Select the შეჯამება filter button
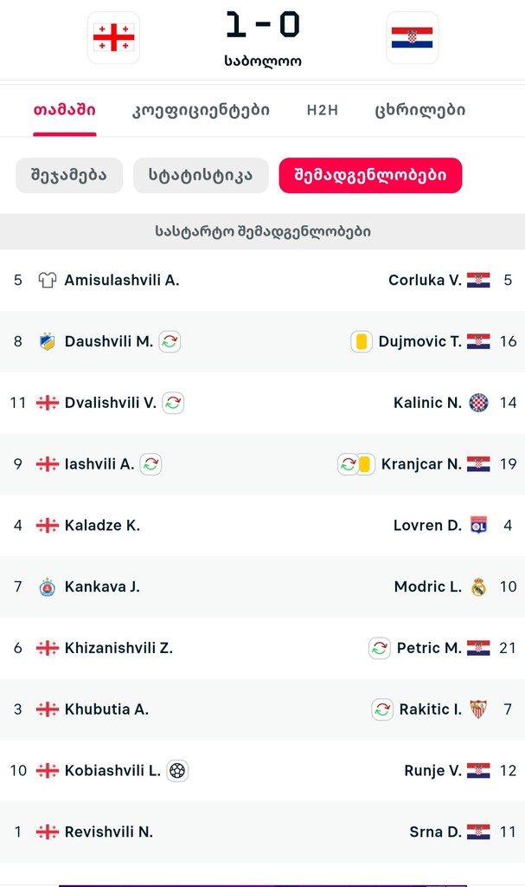Viewport: 525px width, 887px height. [69, 175]
